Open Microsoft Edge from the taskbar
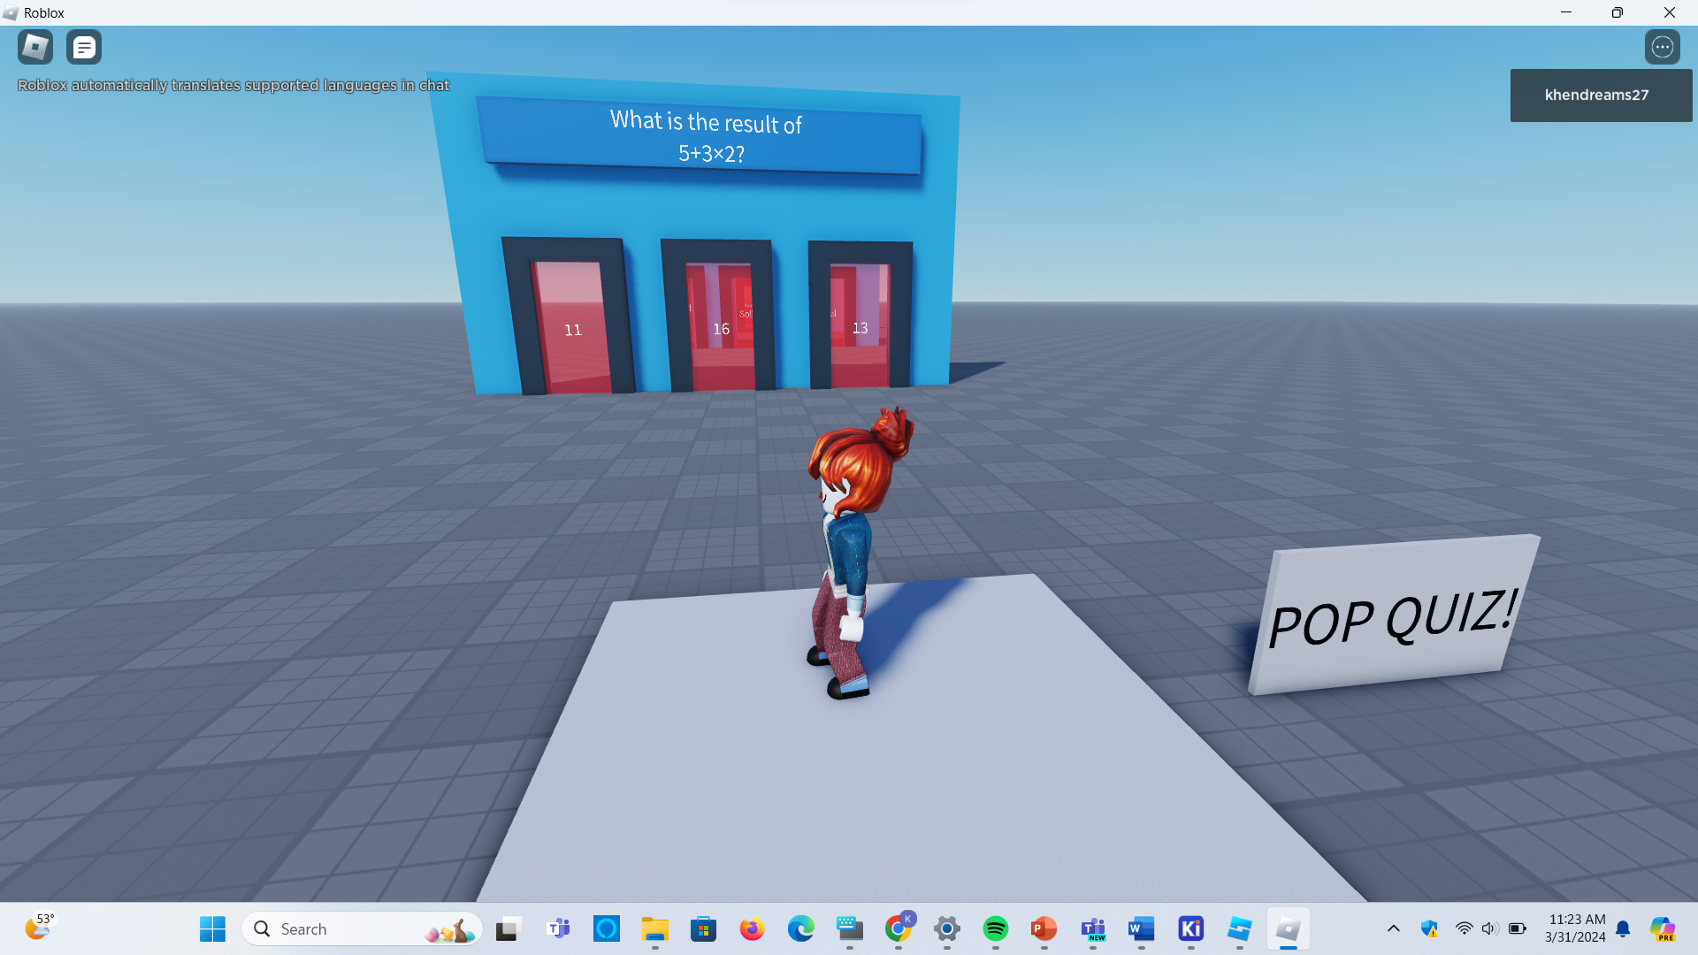This screenshot has width=1698, height=955. 800,928
